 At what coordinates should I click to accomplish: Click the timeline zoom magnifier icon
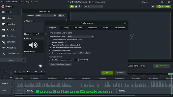coord(36,72)
